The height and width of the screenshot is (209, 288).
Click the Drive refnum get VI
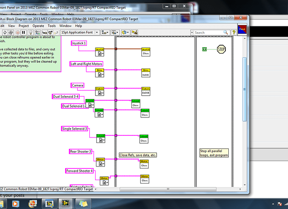pos(100,73)
